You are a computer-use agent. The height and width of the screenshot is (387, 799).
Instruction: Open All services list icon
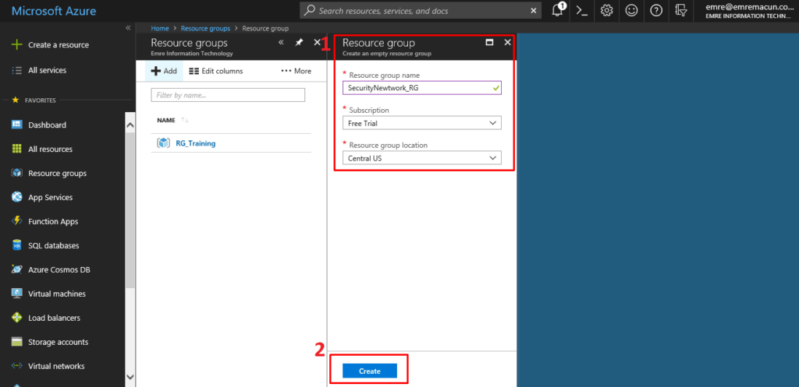click(x=17, y=70)
